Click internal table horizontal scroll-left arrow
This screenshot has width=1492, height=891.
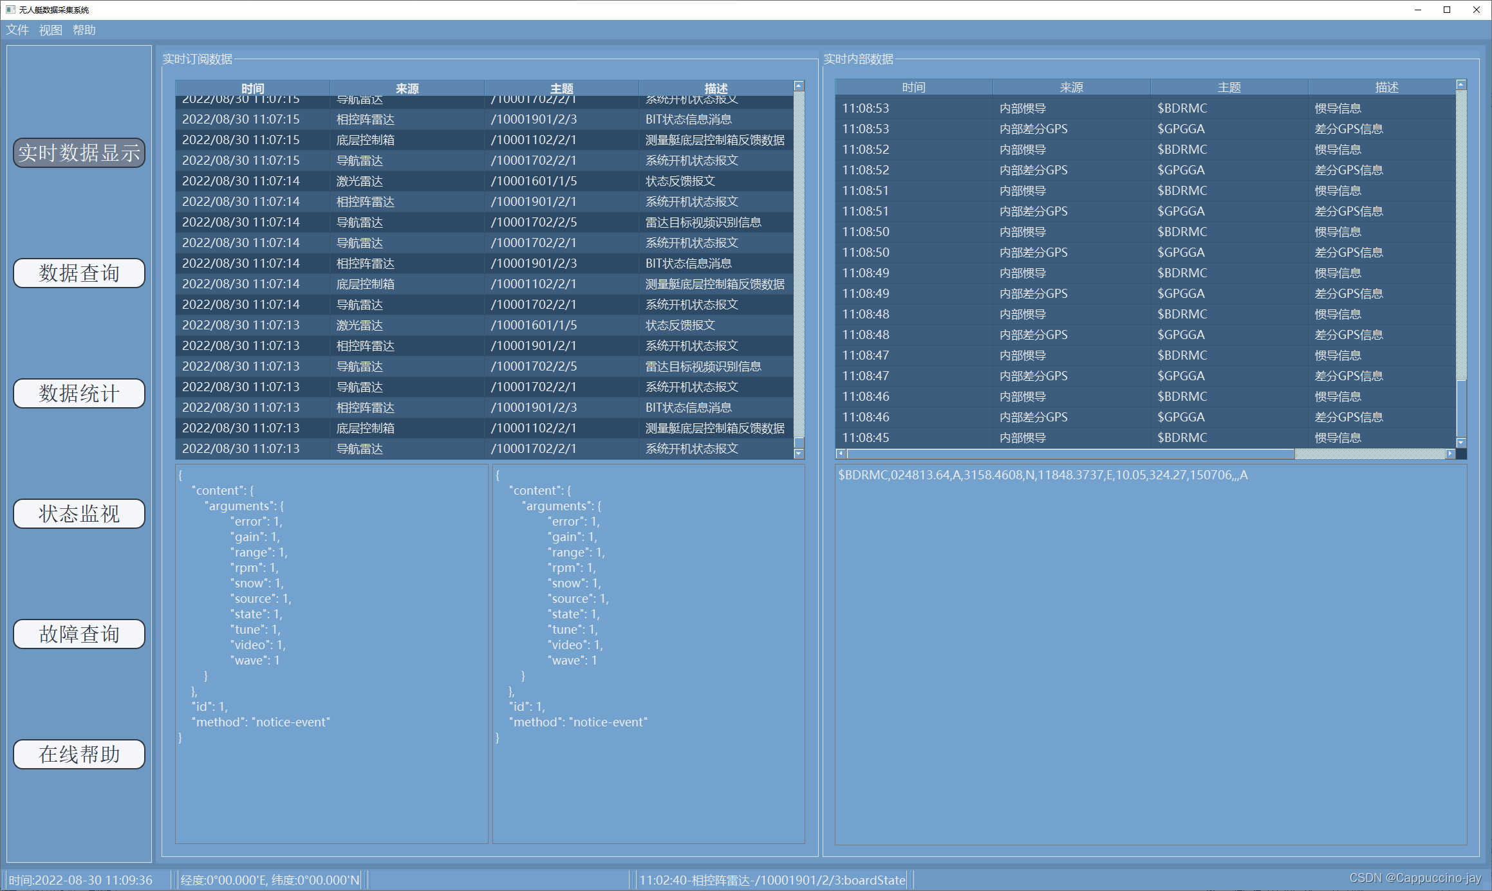point(841,454)
